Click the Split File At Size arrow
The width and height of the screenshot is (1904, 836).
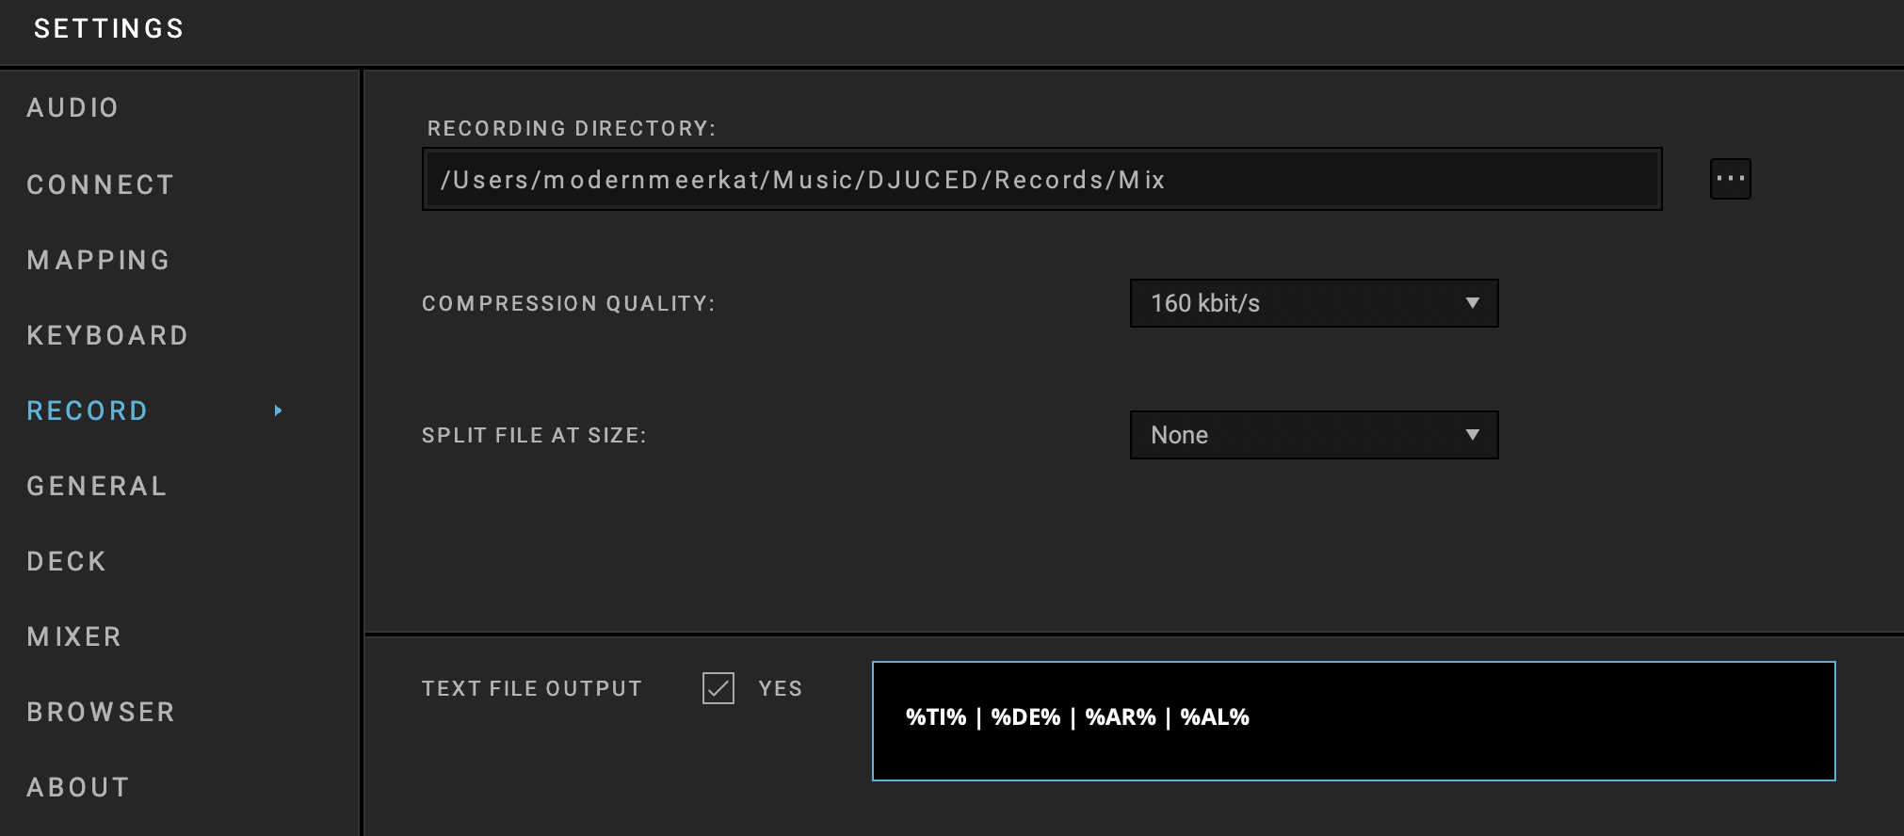[x=1472, y=435]
